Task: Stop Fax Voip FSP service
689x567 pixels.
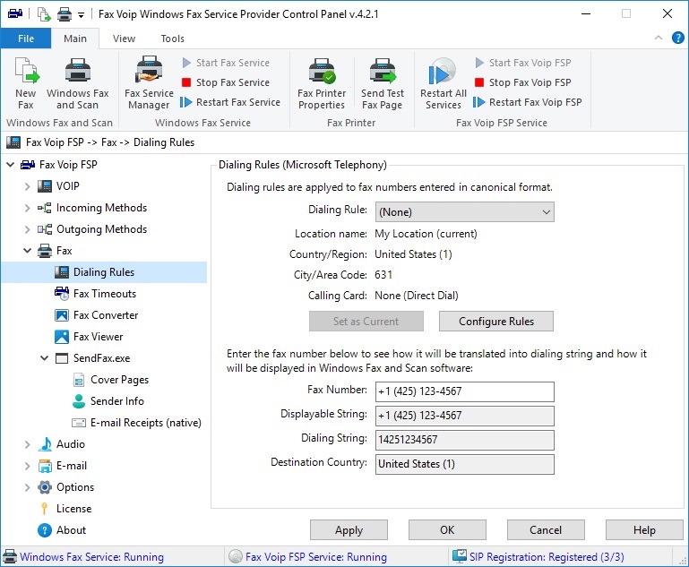Action: click(x=523, y=82)
